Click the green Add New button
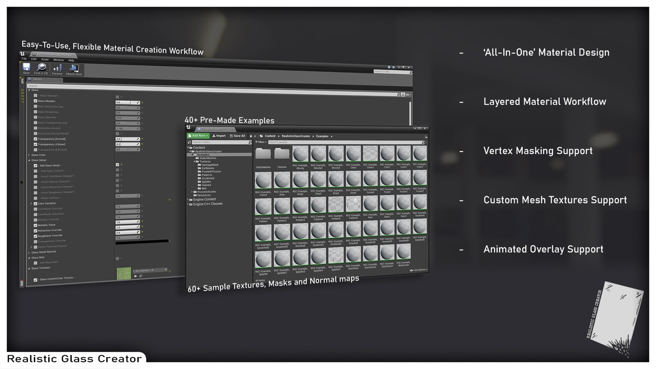Viewport: 656px width, 369px height. 198,136
